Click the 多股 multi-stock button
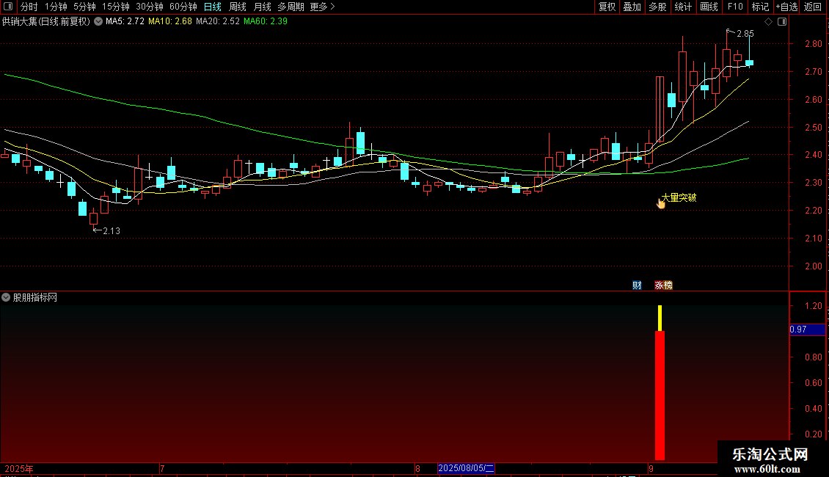The height and width of the screenshot is (477, 829). (657, 7)
